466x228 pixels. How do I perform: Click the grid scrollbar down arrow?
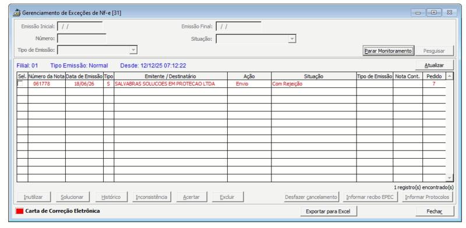[x=449, y=178]
